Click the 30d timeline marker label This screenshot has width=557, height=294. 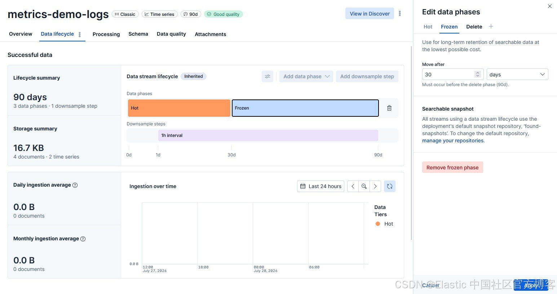pyautogui.click(x=231, y=155)
